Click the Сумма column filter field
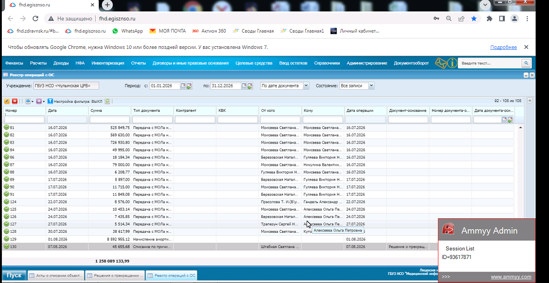 click(x=110, y=119)
